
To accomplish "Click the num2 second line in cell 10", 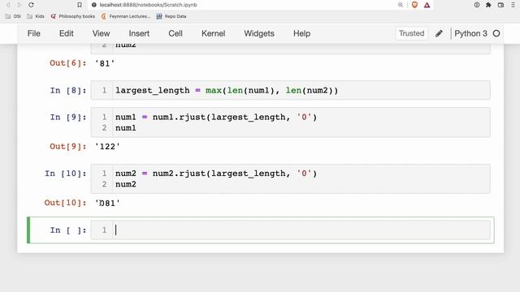I will tap(126, 184).
